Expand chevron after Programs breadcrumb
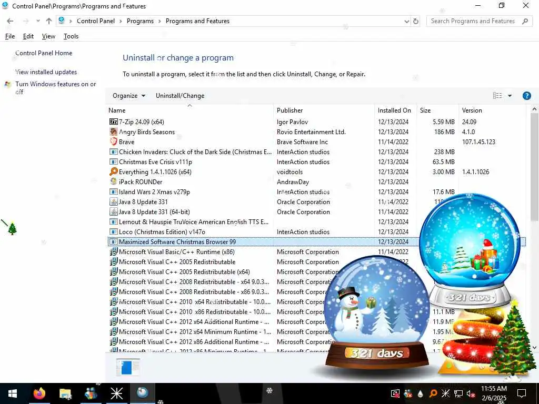 (x=159, y=21)
